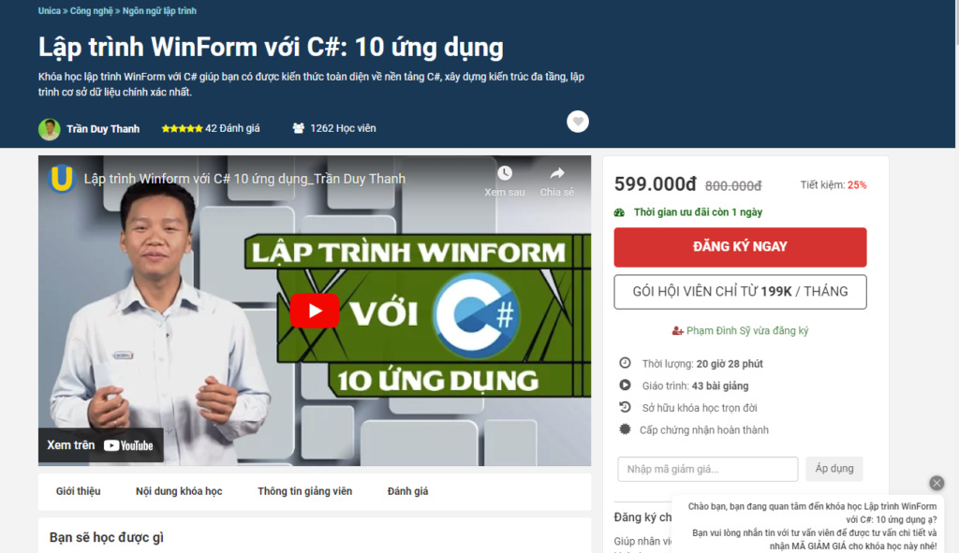Play the YouTube video preview
959x553 pixels.
pyautogui.click(x=315, y=311)
